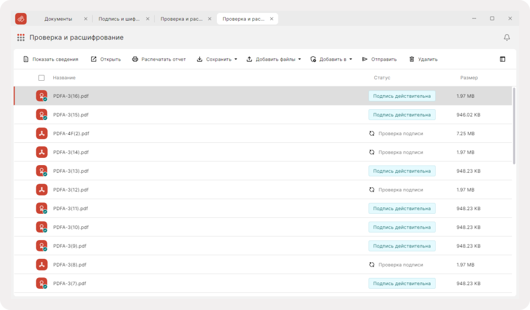
Task: Close the Подпись и шиф... tab
Action: (148, 19)
